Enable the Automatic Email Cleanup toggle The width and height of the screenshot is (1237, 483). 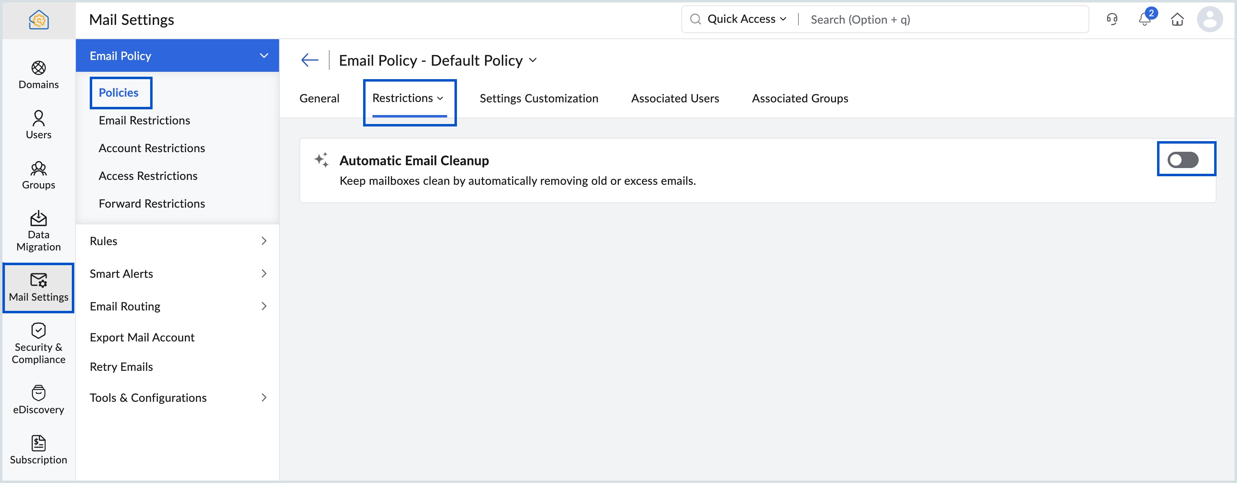[1183, 160]
